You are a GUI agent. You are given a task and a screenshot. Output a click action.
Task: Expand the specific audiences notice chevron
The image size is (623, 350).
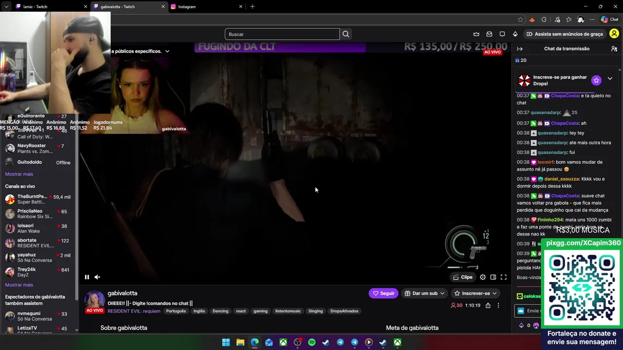[x=167, y=51]
